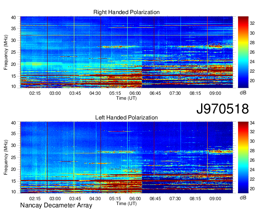Click the 02:15 time tick on Left Handed plot

pos(35,199)
